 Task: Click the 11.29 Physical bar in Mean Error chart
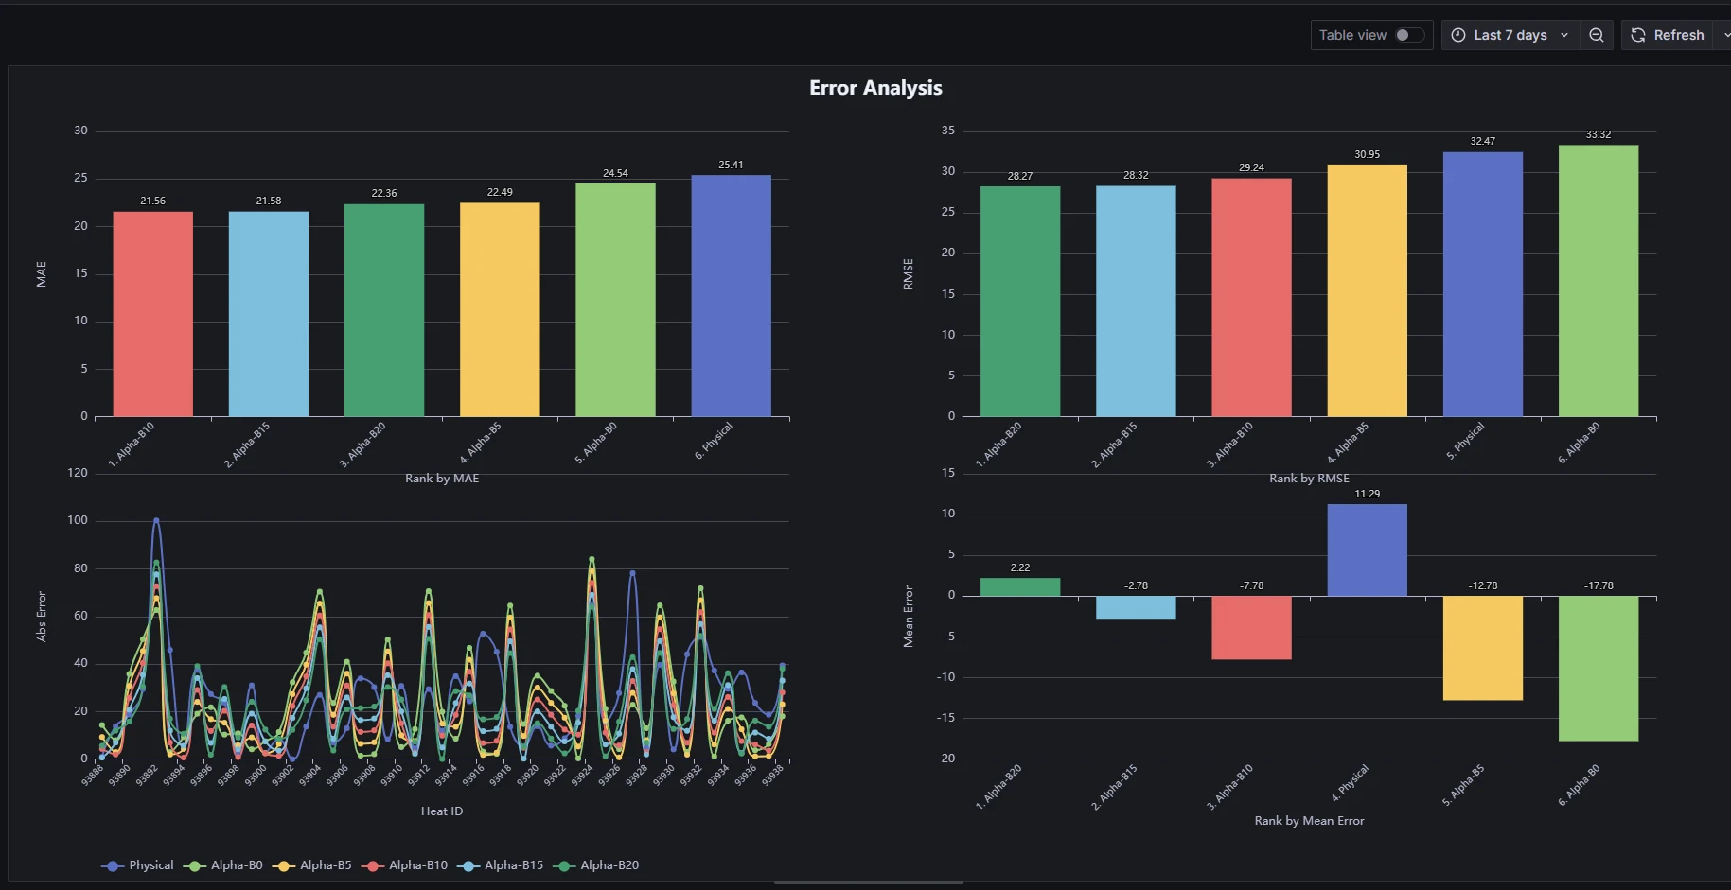(1367, 550)
